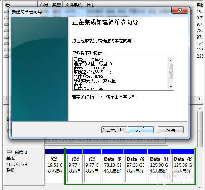Select the 卷大小: 20000 MB line
This screenshot has height=190, width=205.
(x=90, y=68)
